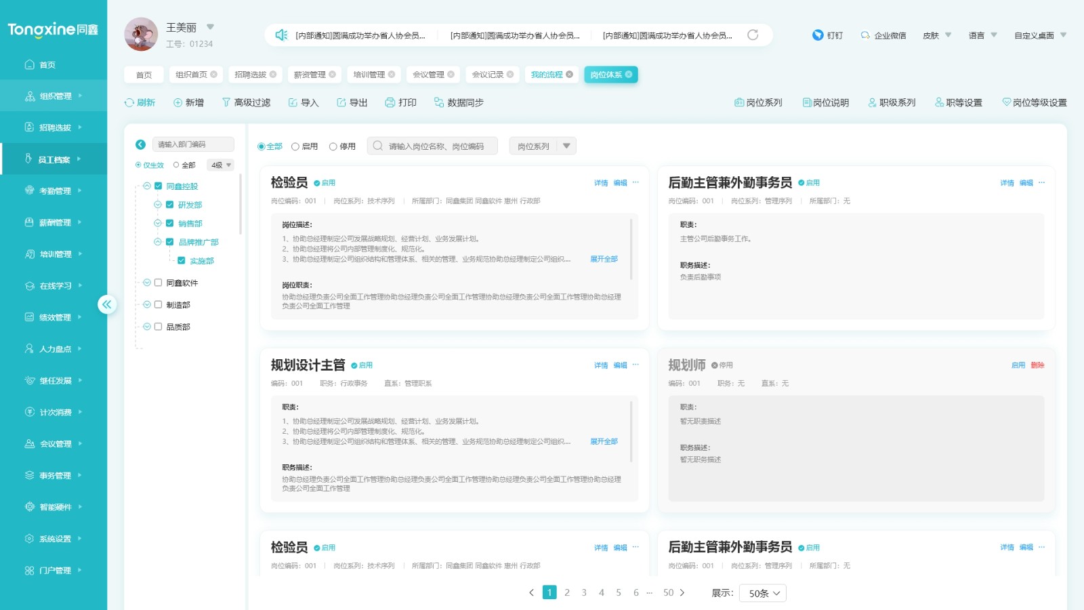Expand the 4级 level dropdown
The image size is (1084, 610).
point(219,165)
